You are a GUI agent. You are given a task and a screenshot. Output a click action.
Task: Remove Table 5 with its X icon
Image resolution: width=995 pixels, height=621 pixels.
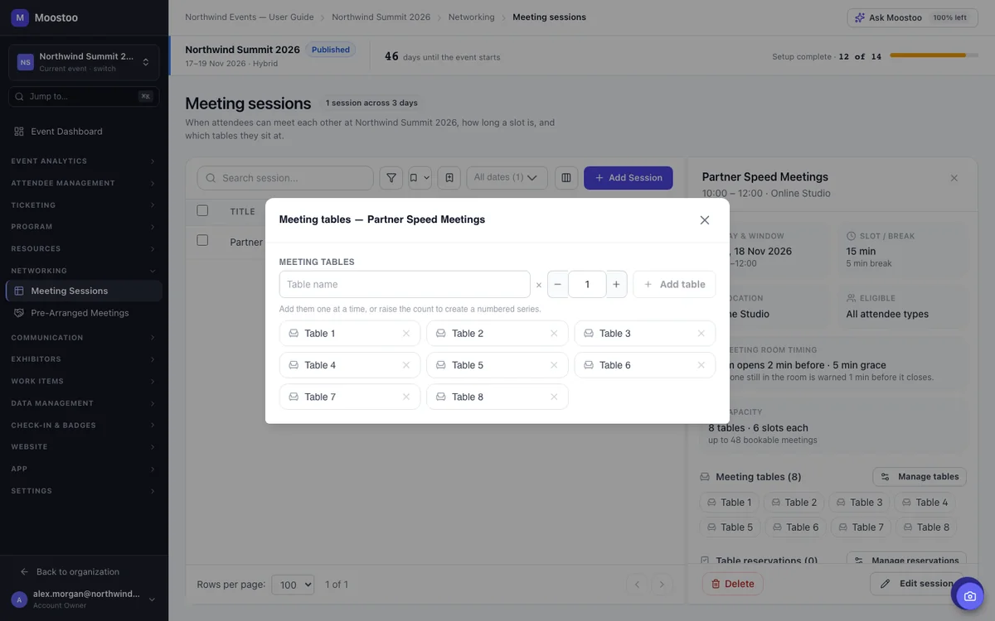(554, 365)
